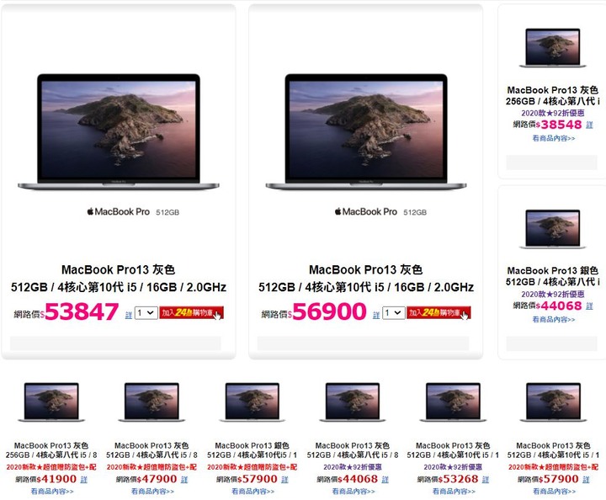The width and height of the screenshot is (606, 500).
Task: Click the note icon beside price 53847
Action: [129, 315]
